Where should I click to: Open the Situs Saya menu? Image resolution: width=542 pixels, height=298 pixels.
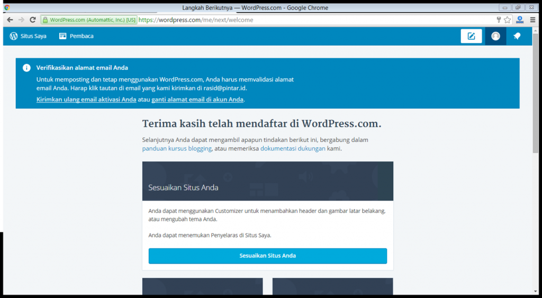(x=28, y=36)
